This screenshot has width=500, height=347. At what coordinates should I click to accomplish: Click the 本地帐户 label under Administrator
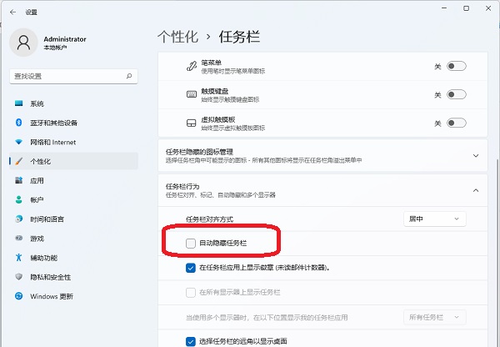(x=55, y=48)
